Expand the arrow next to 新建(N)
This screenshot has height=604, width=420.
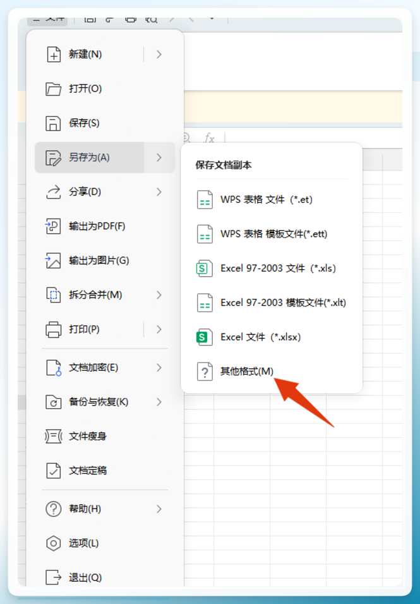click(159, 54)
